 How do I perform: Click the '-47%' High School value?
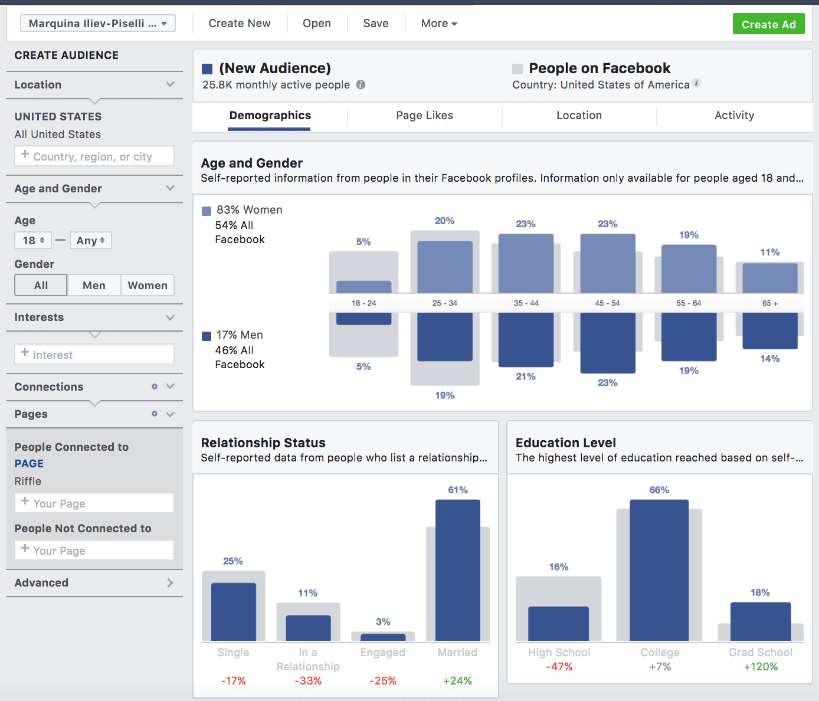pos(559,667)
